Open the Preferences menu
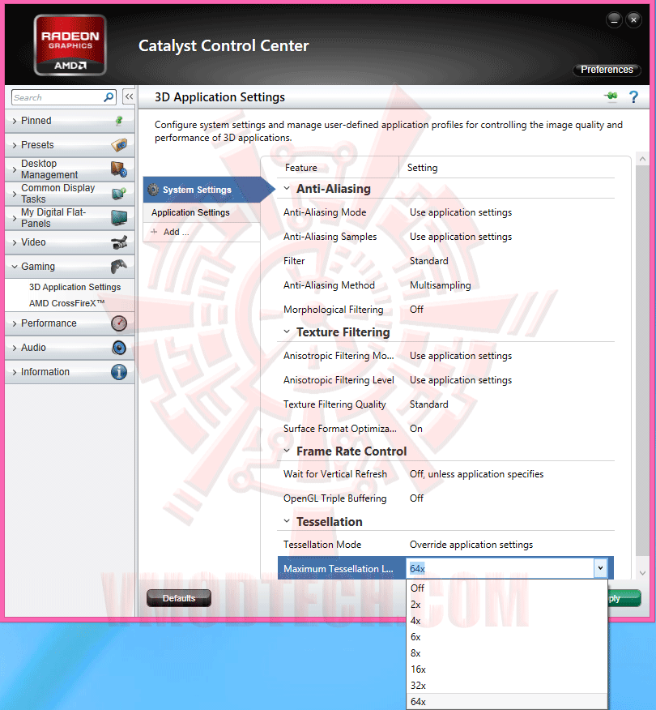656x710 pixels. [x=607, y=70]
